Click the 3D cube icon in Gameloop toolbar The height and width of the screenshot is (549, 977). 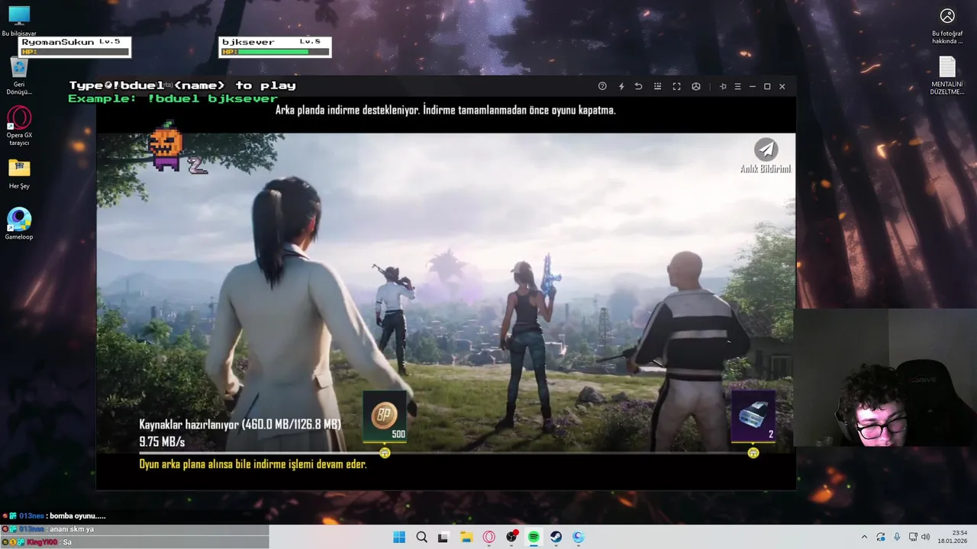click(x=696, y=86)
